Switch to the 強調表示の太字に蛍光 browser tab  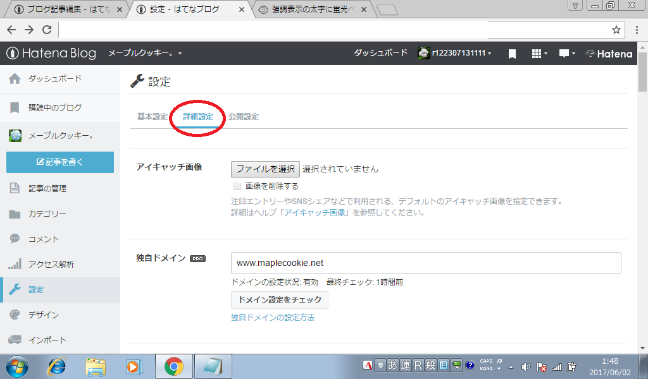pos(313,9)
